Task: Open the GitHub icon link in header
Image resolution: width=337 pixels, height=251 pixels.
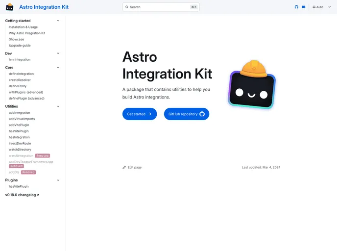Action: pos(296,7)
